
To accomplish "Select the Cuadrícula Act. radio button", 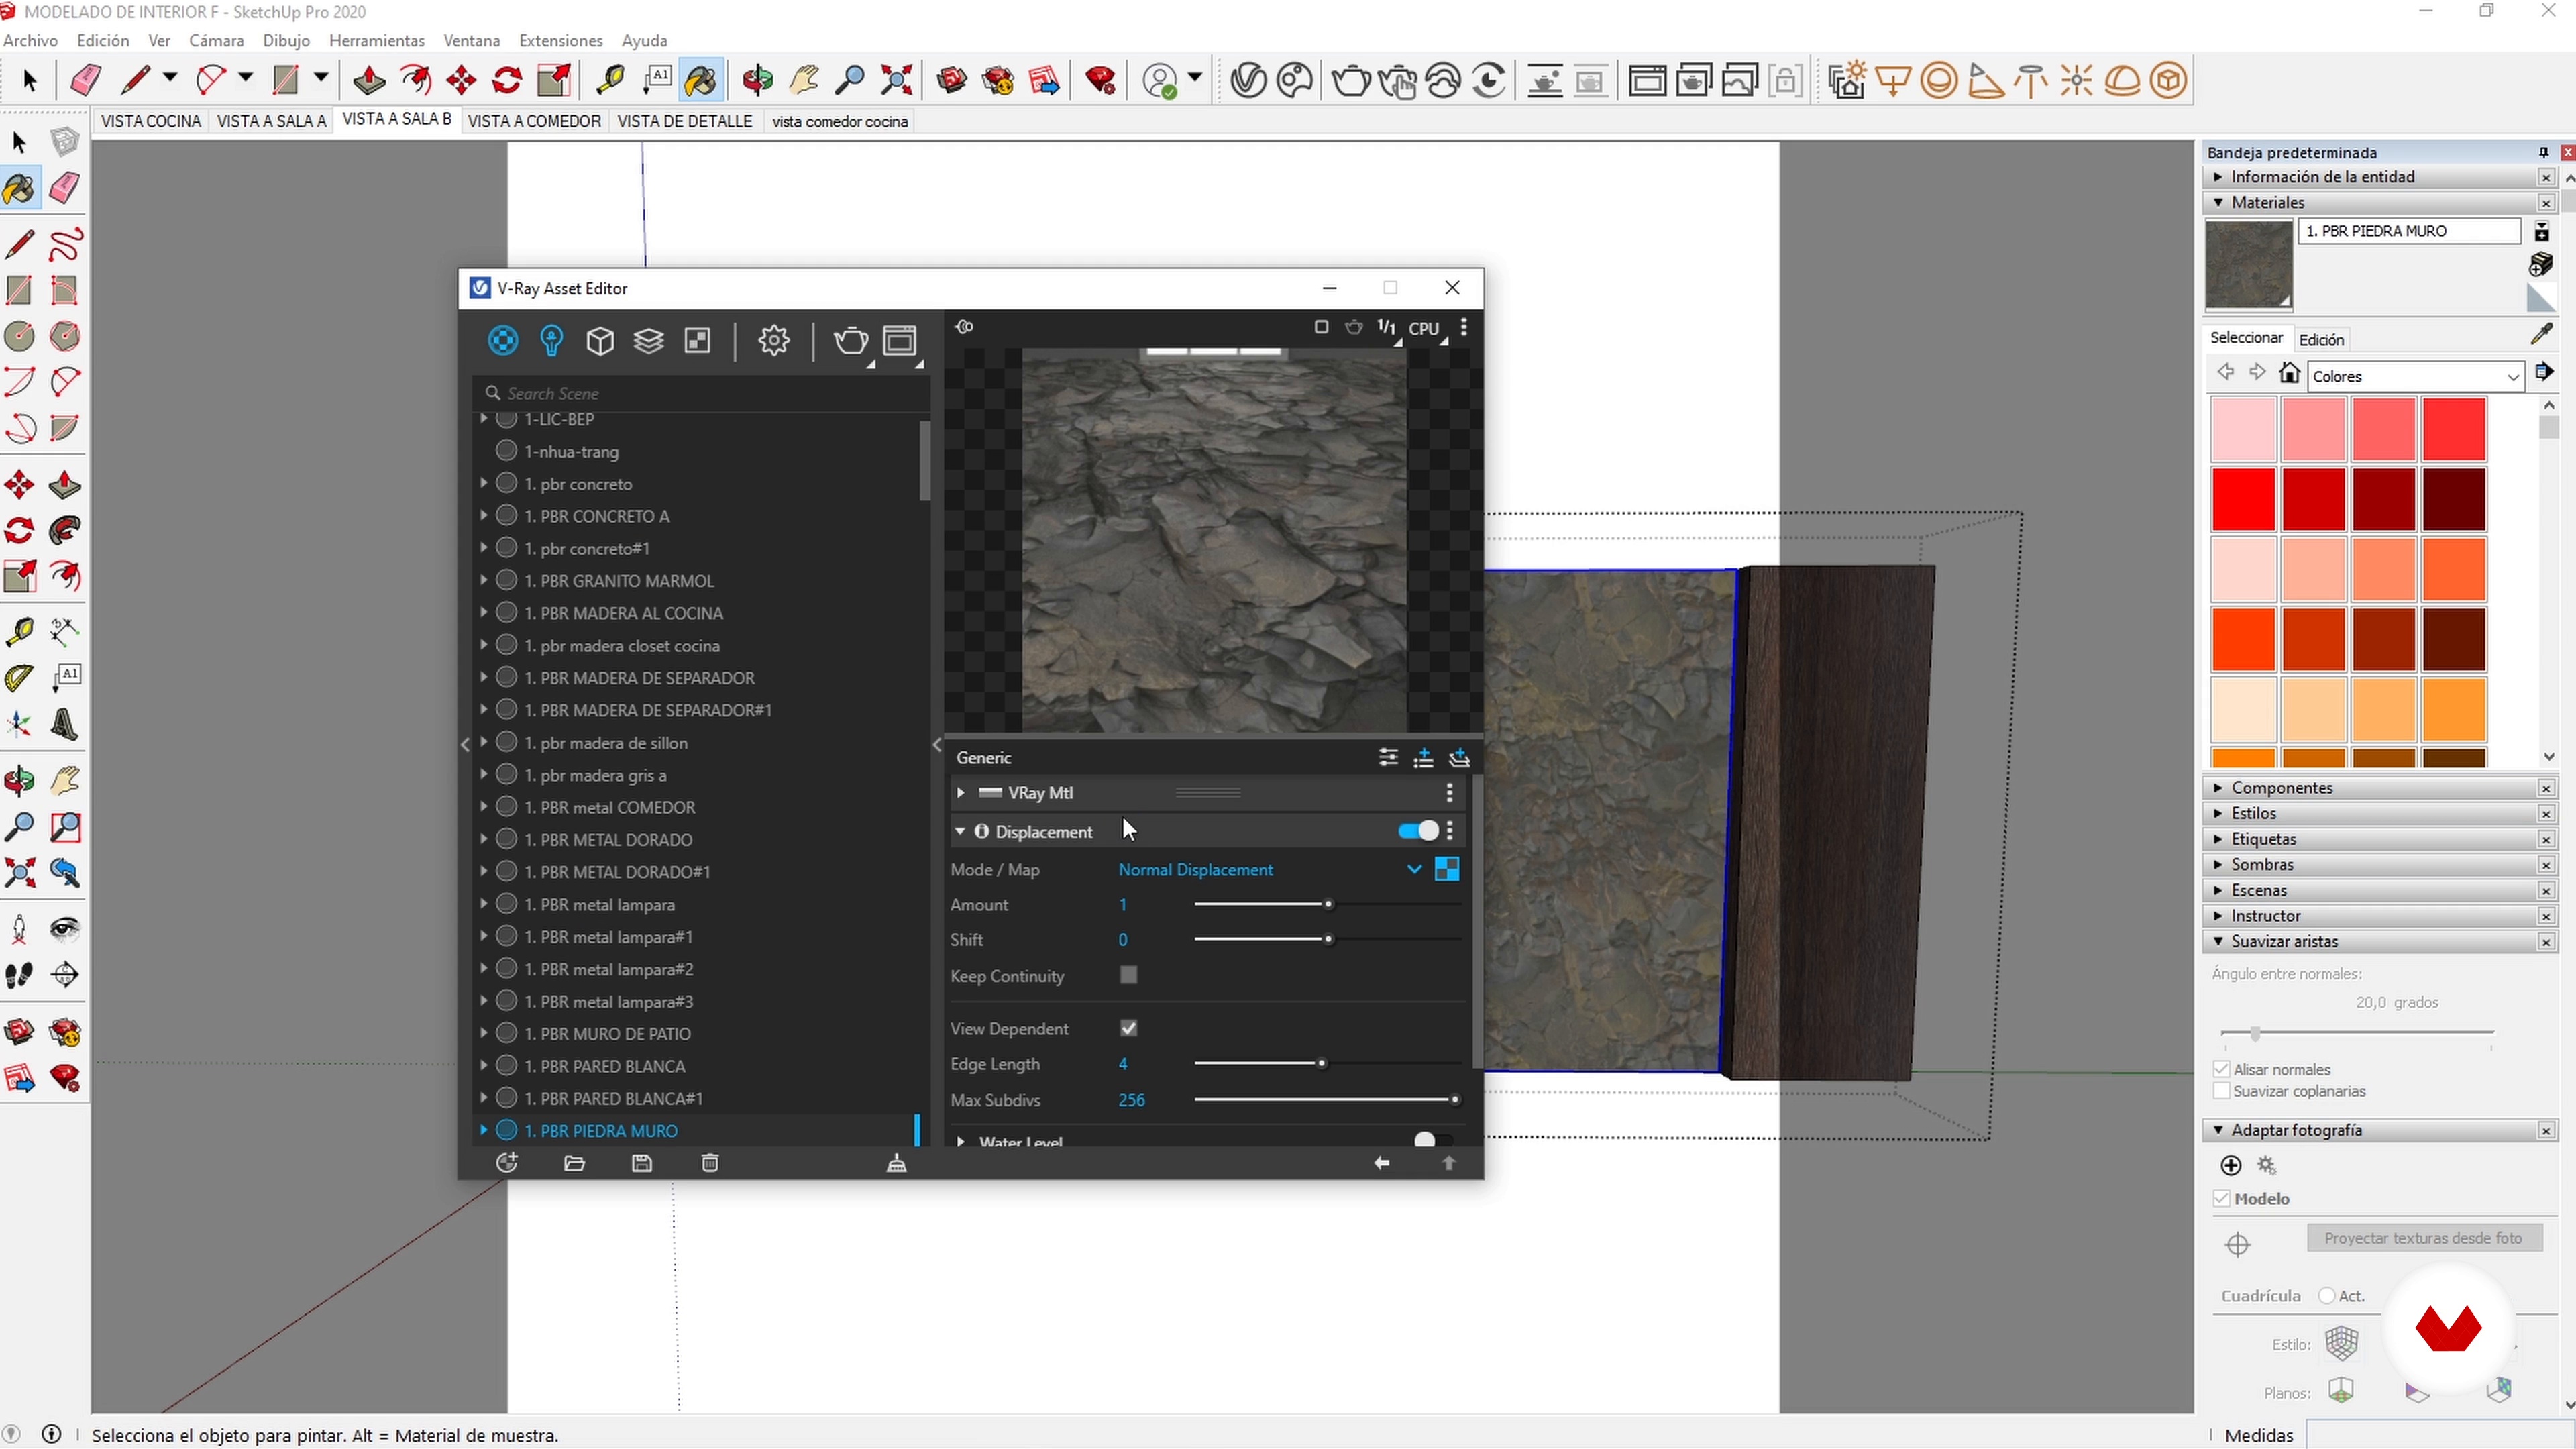I will point(2327,1296).
